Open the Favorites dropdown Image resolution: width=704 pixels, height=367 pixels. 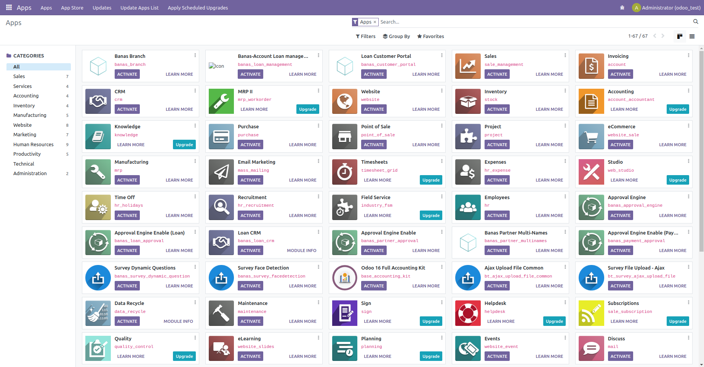pos(430,36)
